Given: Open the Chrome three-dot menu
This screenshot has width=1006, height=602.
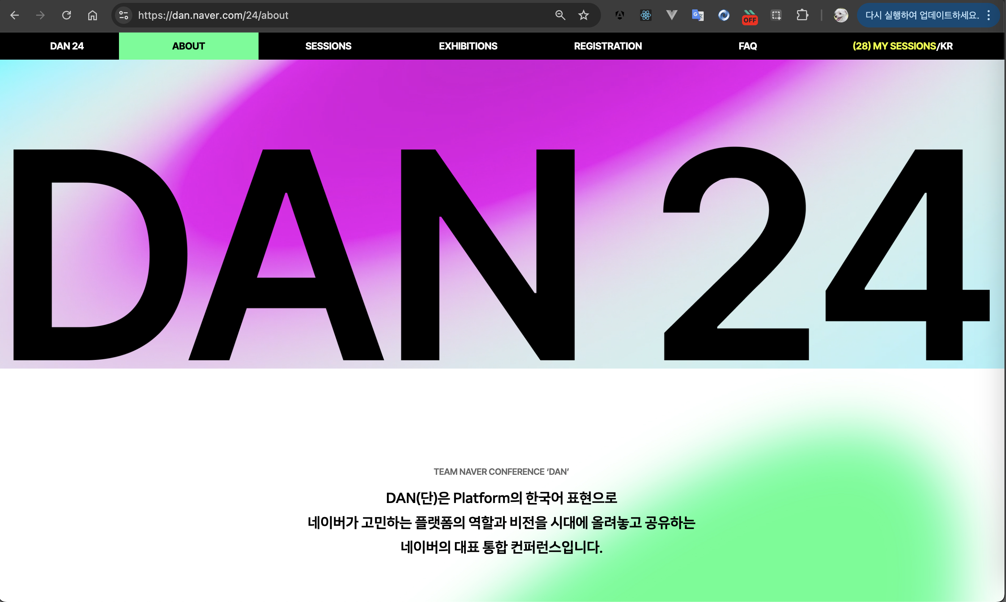Looking at the screenshot, I should pyautogui.click(x=989, y=16).
